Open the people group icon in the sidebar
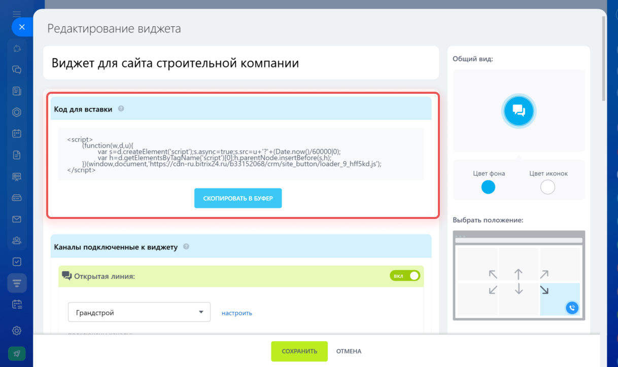Image resolution: width=618 pixels, height=367 pixels. click(x=17, y=240)
